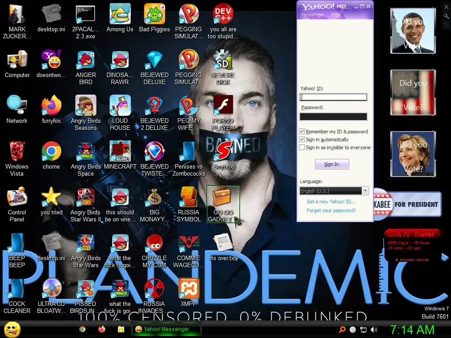Select the you tried star icon
The width and height of the screenshot is (451, 338).
coord(52,201)
